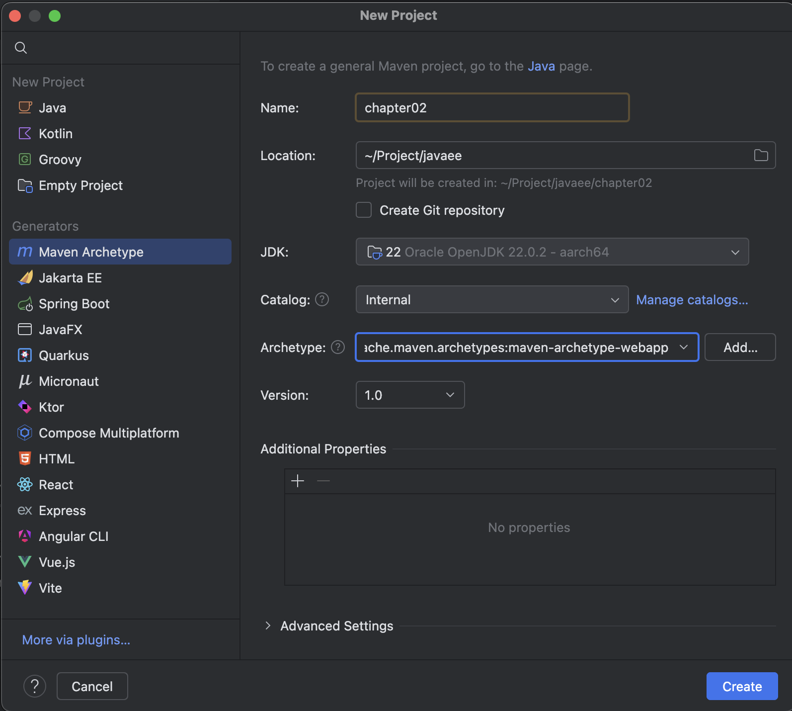
Task: Click into the Name text field
Action: (x=492, y=108)
